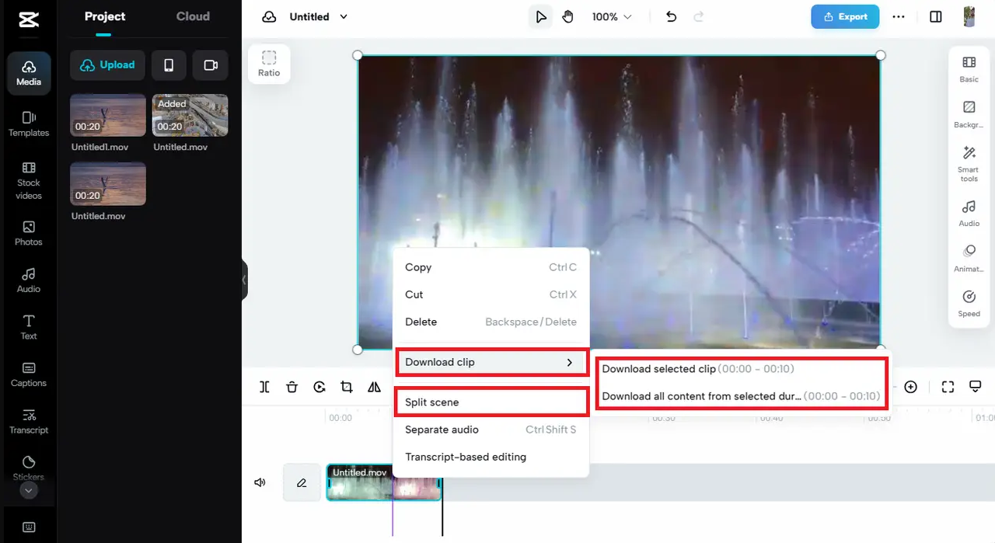Open the comment feedback icon
Image resolution: width=995 pixels, height=543 pixels.
pyautogui.click(x=976, y=387)
